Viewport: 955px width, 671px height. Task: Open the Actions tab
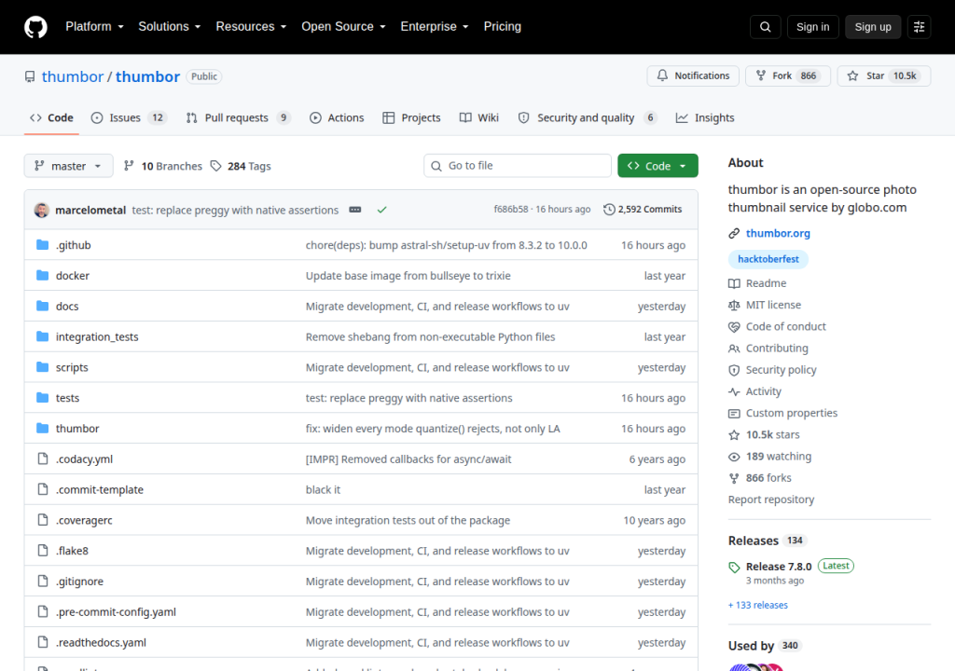(x=337, y=117)
